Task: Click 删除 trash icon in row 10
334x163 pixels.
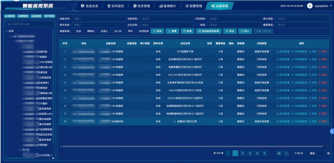Action: pos(320,122)
